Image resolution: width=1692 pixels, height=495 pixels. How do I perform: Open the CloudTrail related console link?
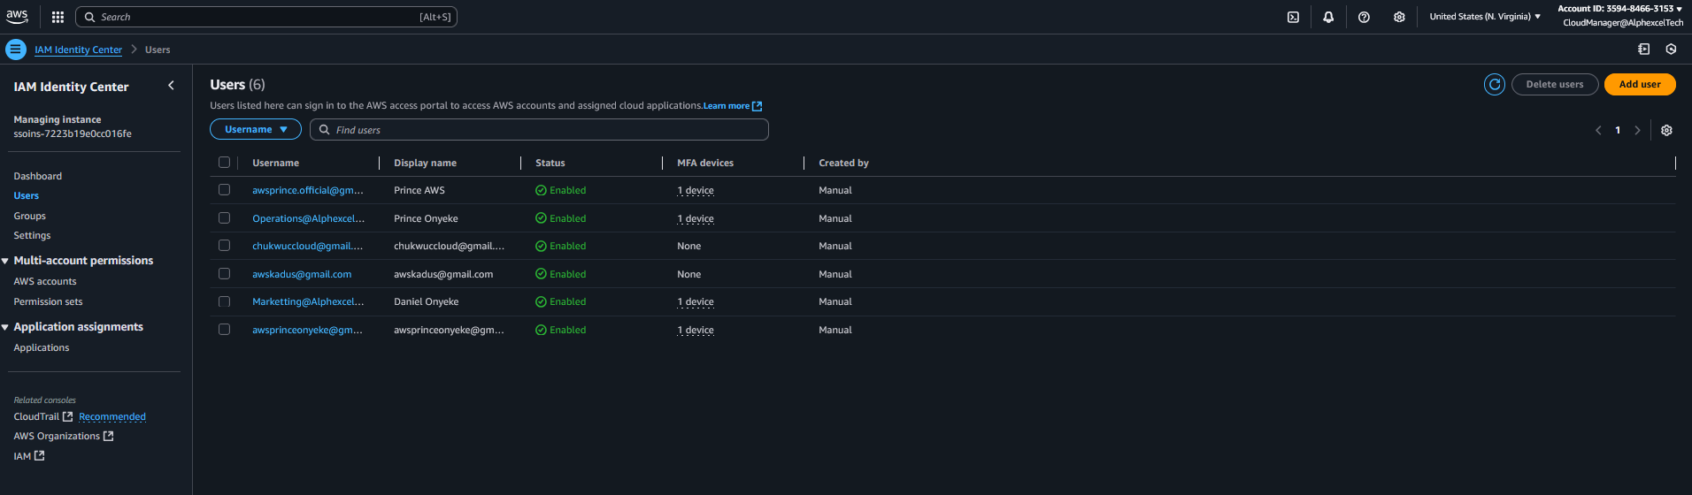coord(36,416)
